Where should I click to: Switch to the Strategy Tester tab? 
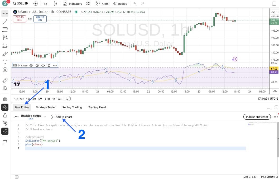(x=46, y=107)
